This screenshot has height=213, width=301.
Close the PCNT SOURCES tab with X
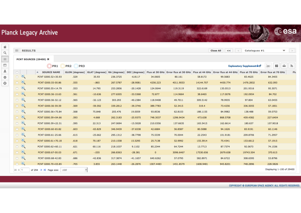[48, 59]
